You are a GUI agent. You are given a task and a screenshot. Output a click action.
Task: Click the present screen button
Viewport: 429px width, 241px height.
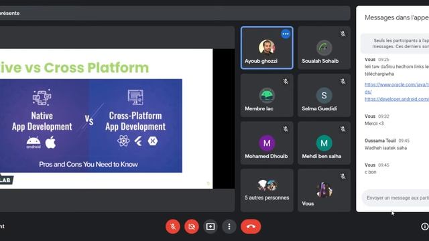(x=210, y=226)
